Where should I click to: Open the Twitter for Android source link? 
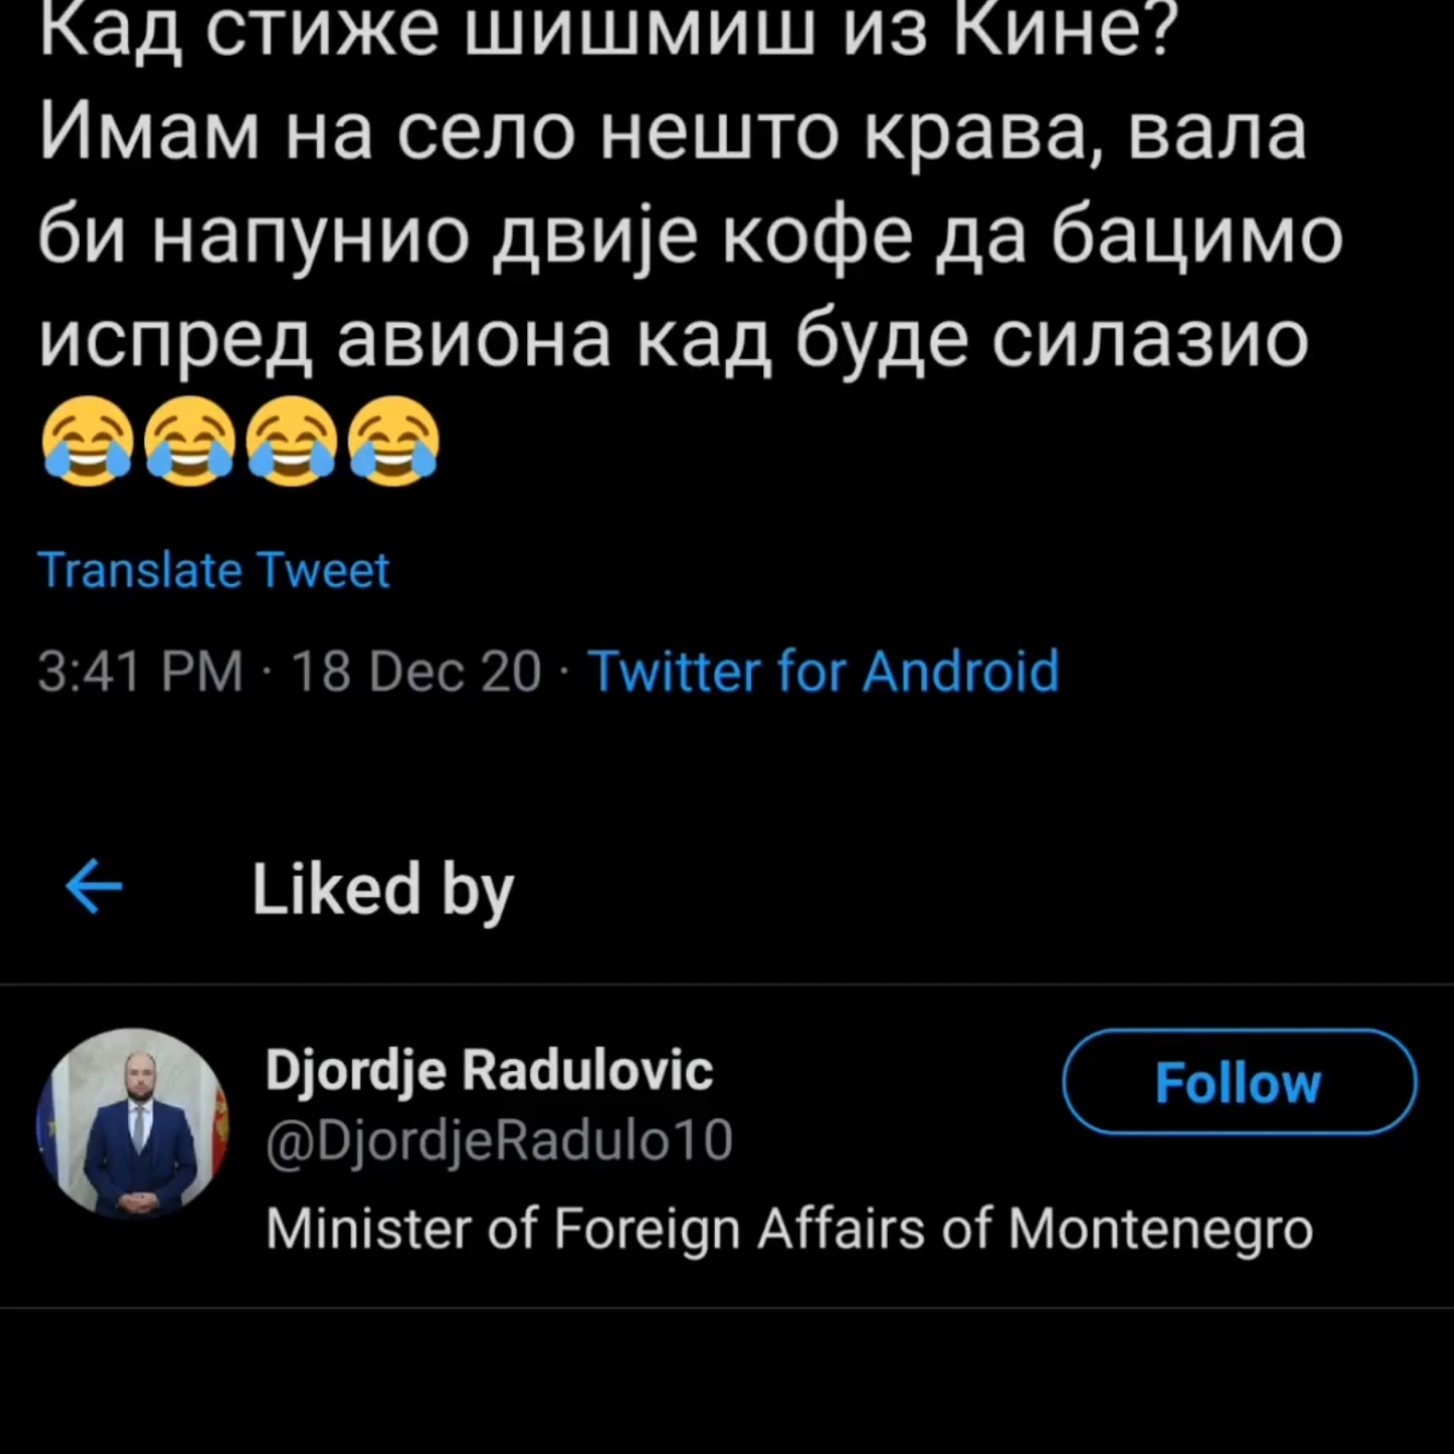823,670
